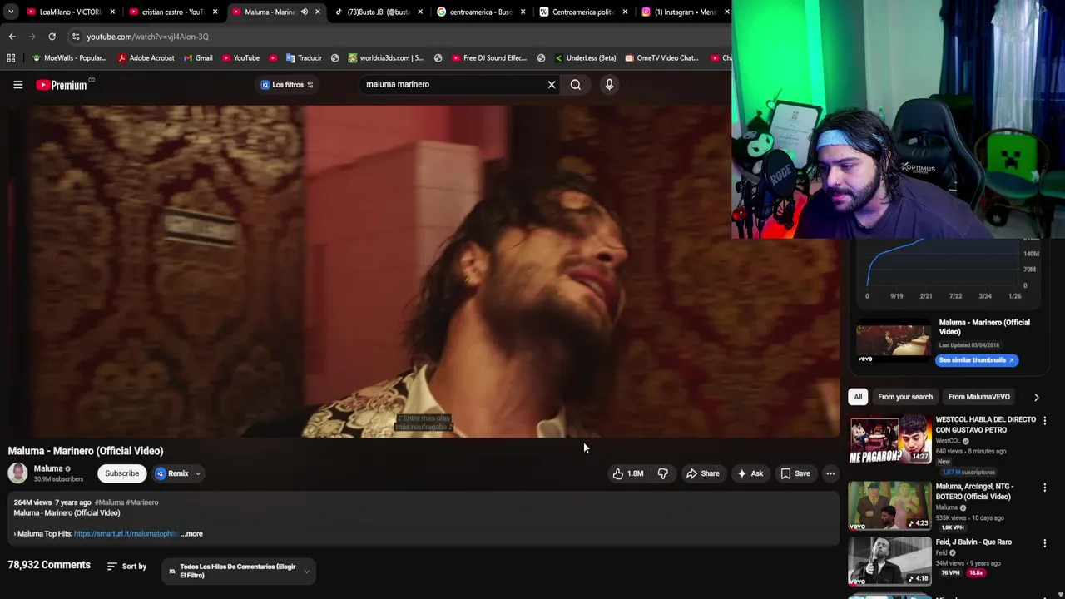Open WESTCOL HABLA DEL DIRECTO video thumbnail
Image resolution: width=1065 pixels, height=599 pixels.
tap(890, 440)
